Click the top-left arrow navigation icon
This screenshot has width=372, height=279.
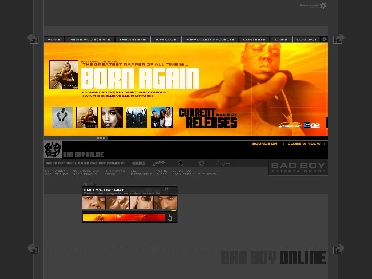(x=33, y=39)
